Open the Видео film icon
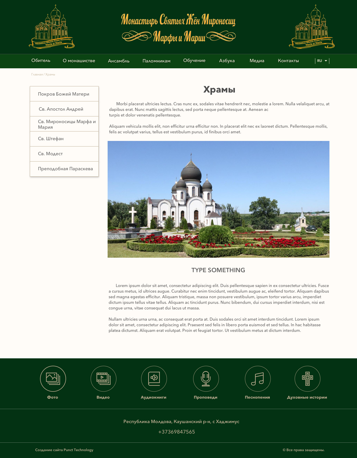 (x=103, y=378)
